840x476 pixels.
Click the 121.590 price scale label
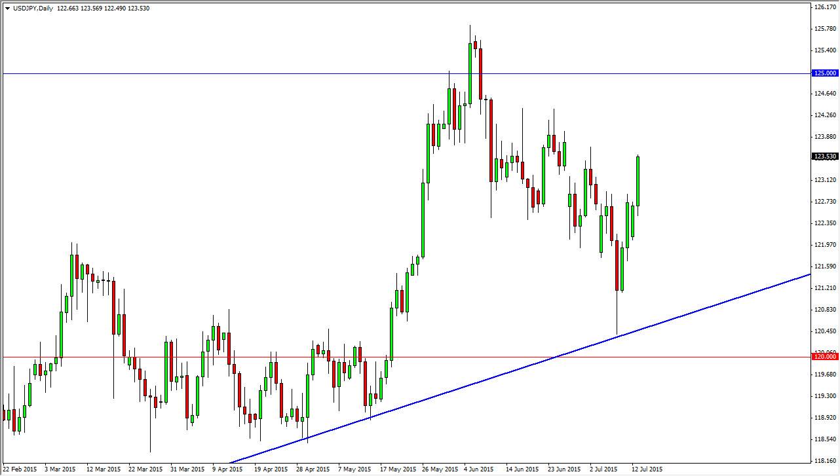click(x=824, y=267)
